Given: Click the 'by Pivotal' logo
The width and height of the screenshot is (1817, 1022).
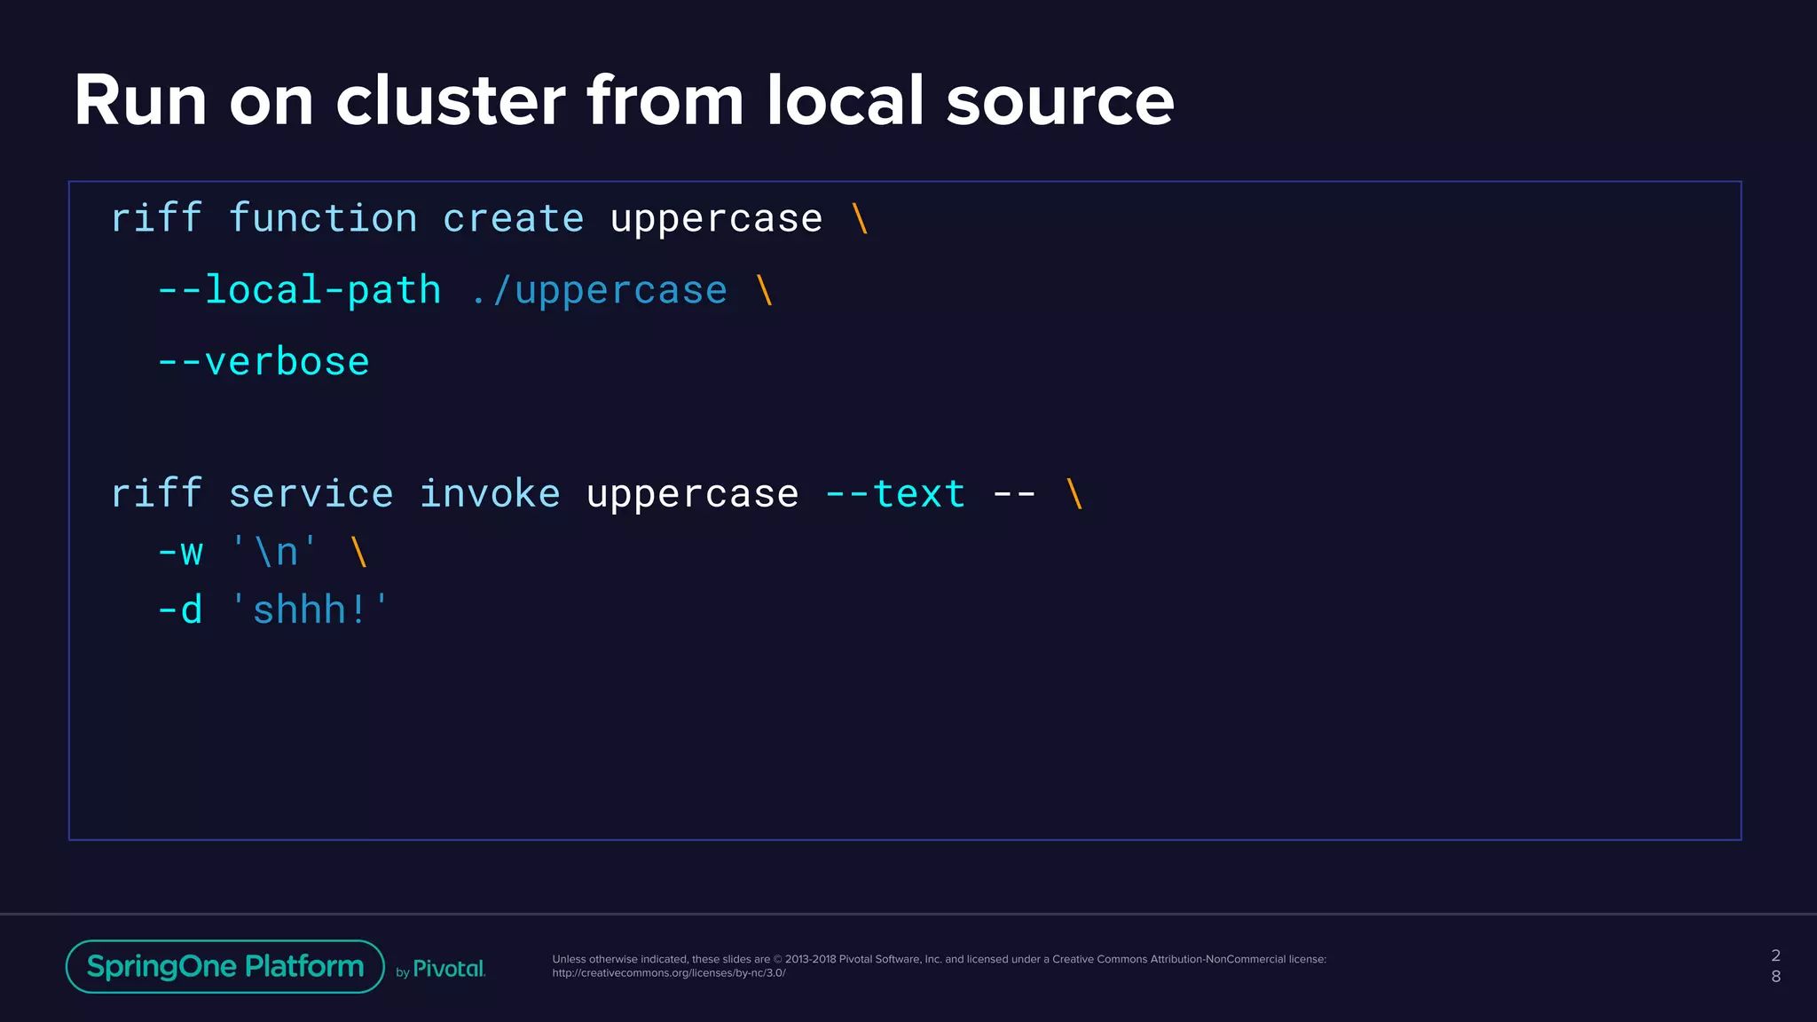Looking at the screenshot, I should point(441,969).
